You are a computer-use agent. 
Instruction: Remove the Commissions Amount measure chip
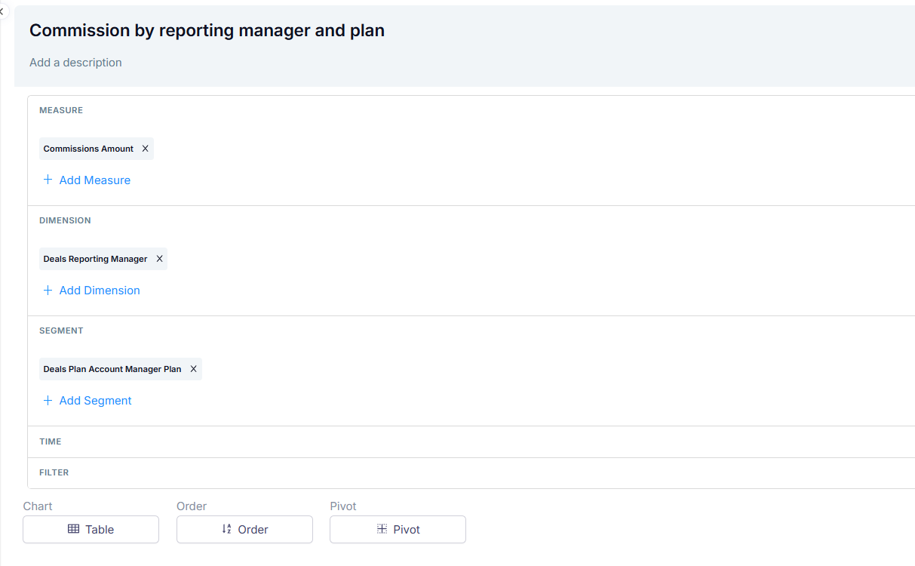[x=145, y=149]
